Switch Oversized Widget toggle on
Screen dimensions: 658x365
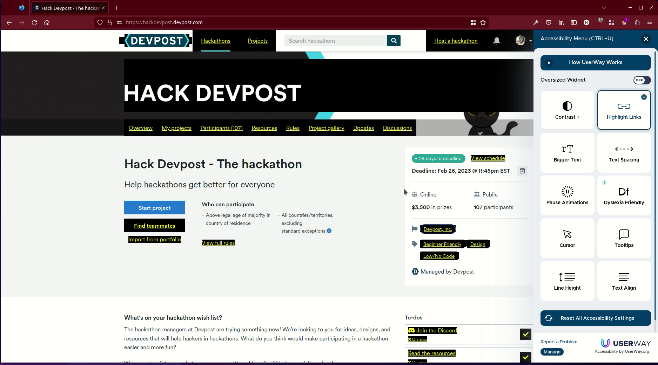[x=642, y=80]
